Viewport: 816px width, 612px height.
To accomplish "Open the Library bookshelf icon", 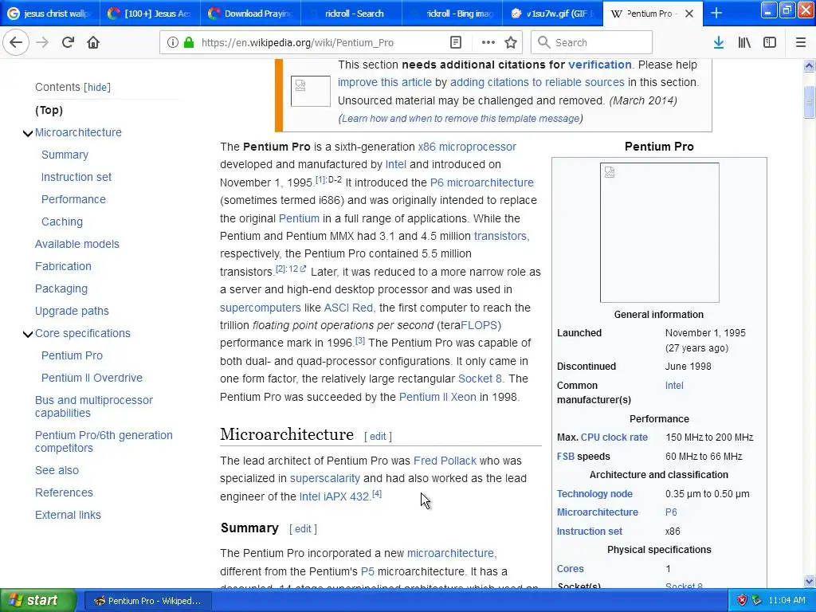I will click(744, 42).
